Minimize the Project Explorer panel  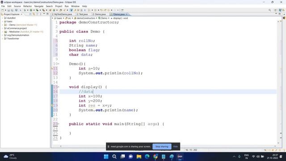(x=44, y=14)
